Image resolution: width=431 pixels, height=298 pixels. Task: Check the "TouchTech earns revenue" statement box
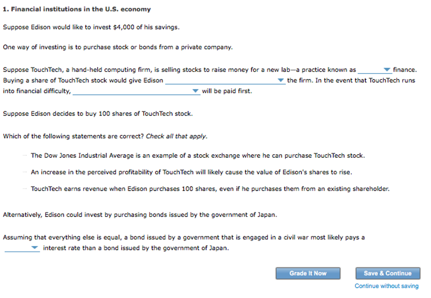point(25,189)
